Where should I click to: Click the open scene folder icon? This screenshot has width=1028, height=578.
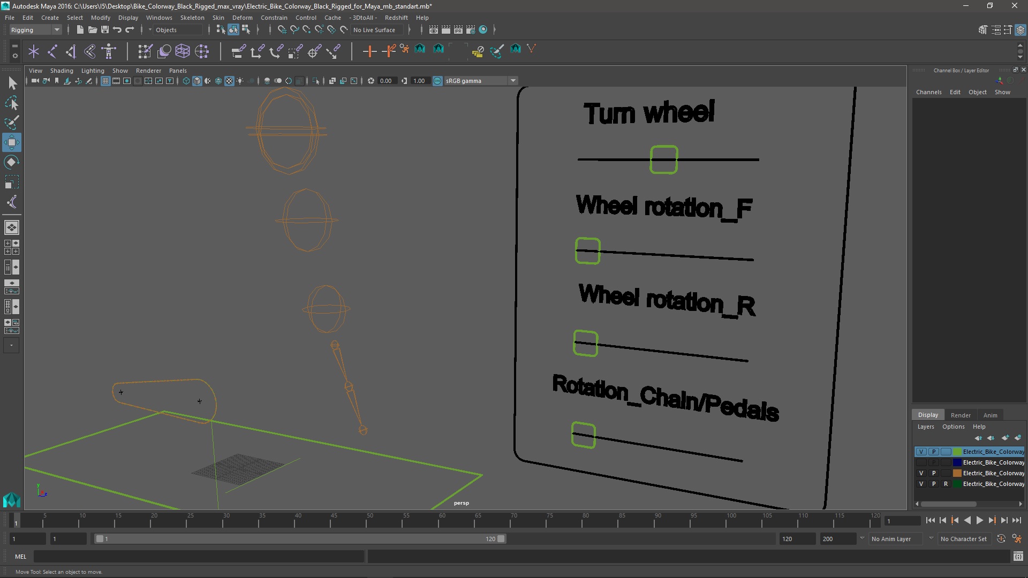(x=92, y=30)
